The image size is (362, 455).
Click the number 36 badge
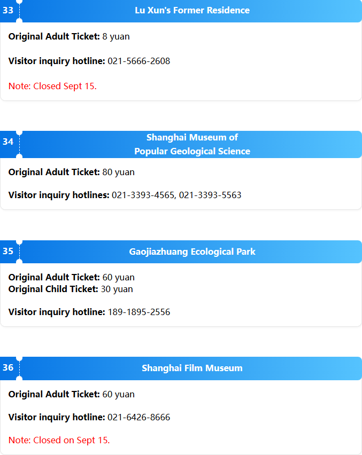point(8,367)
